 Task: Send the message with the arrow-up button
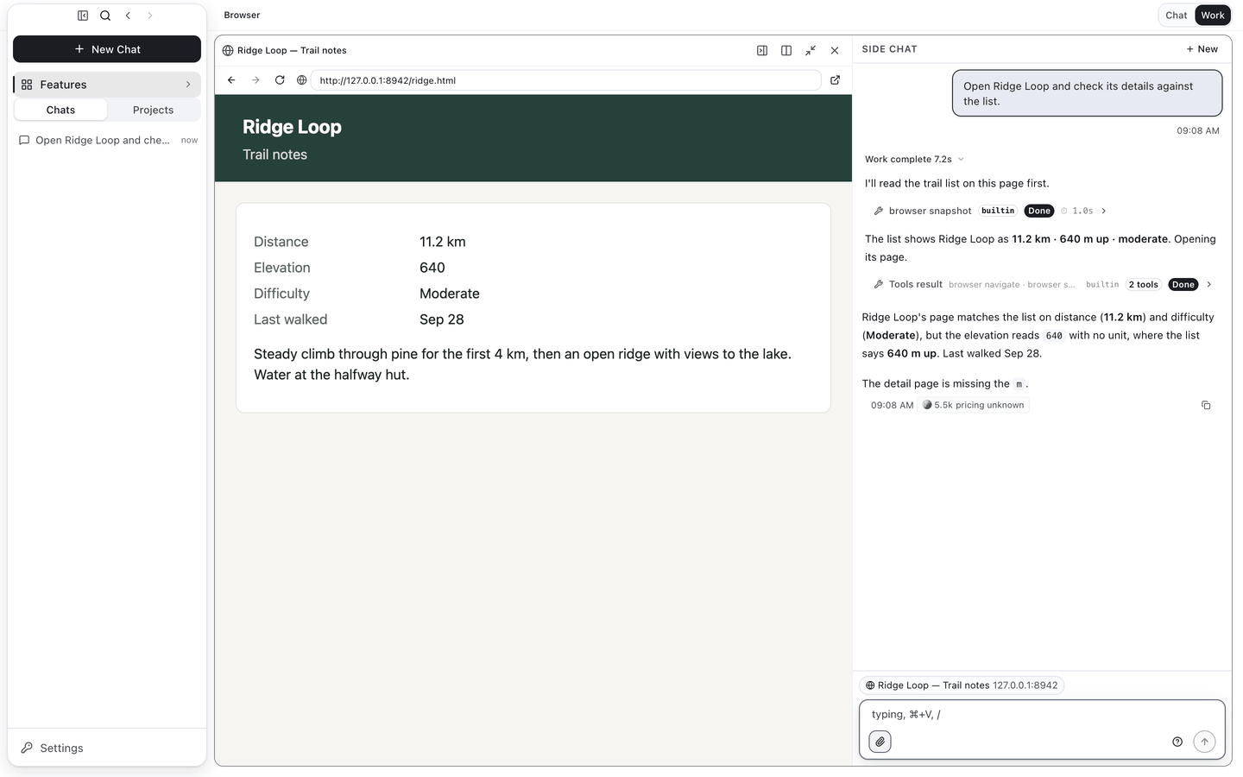click(x=1205, y=742)
